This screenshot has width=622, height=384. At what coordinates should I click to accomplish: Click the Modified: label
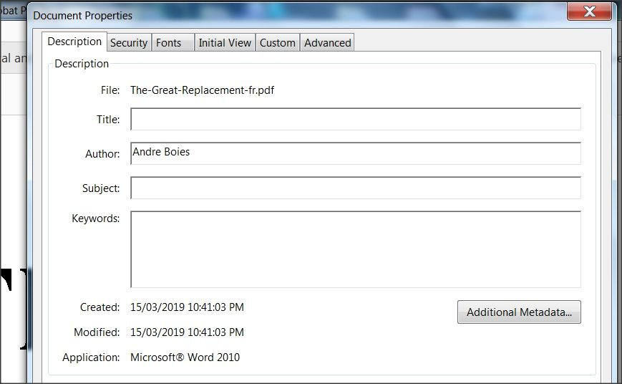point(97,332)
